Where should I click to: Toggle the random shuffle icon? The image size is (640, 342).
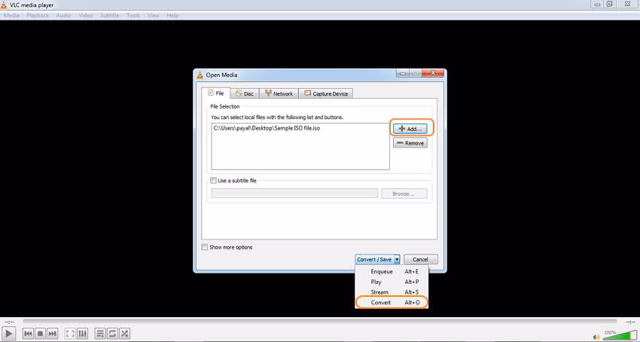[124, 334]
